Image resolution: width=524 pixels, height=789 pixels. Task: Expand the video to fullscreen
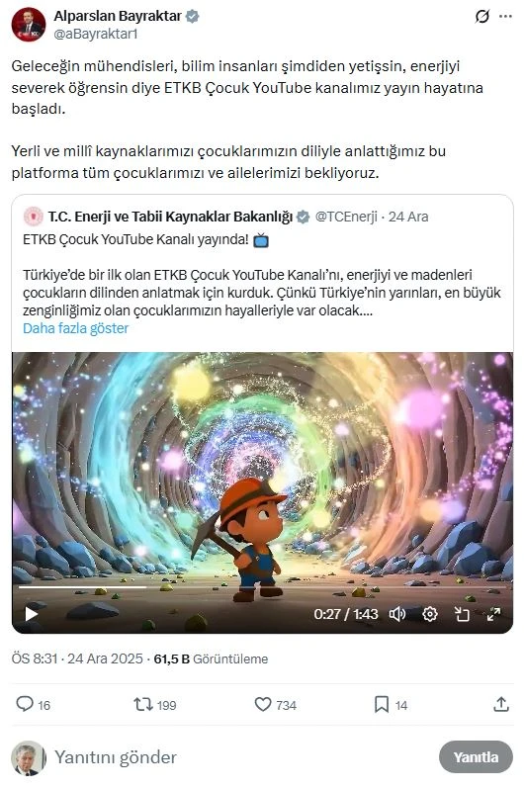(x=493, y=614)
